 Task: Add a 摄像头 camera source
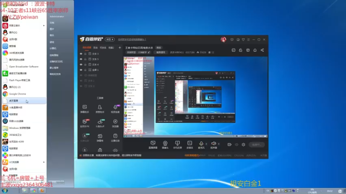point(165,145)
